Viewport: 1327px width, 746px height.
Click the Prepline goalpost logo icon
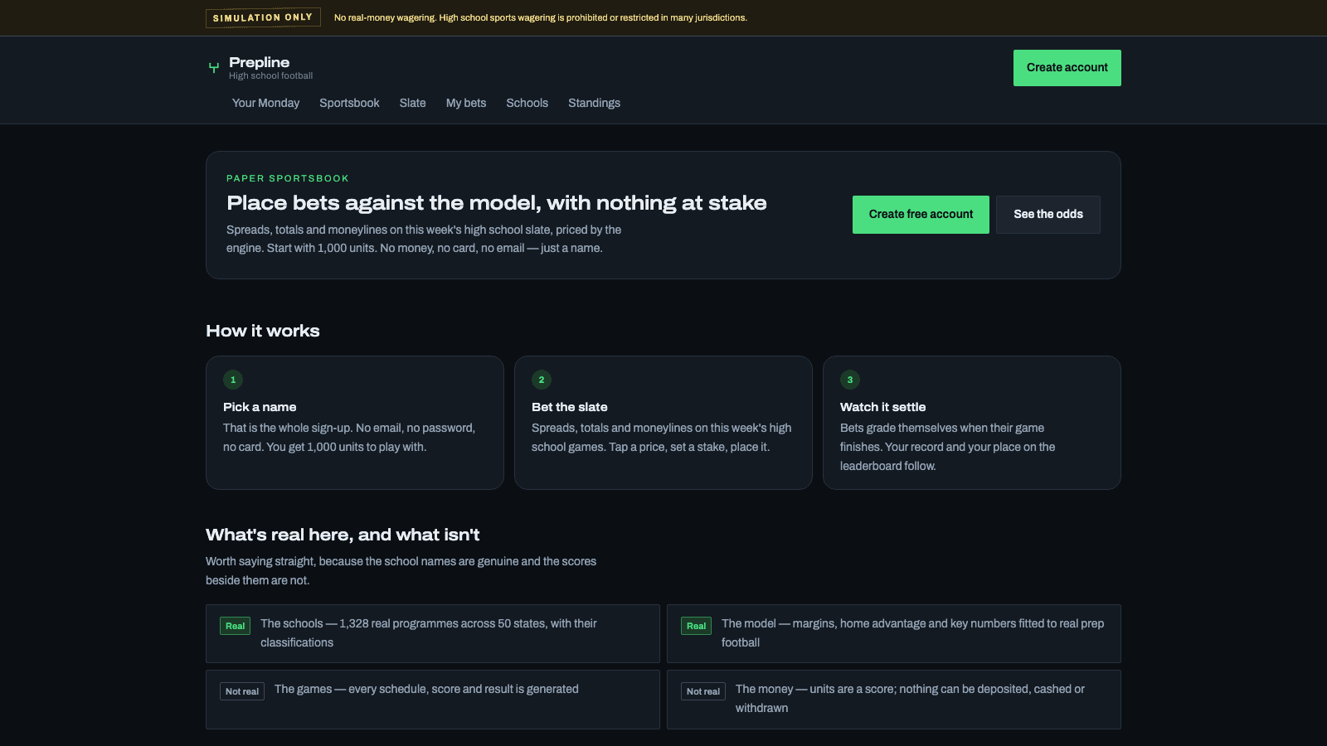point(214,68)
